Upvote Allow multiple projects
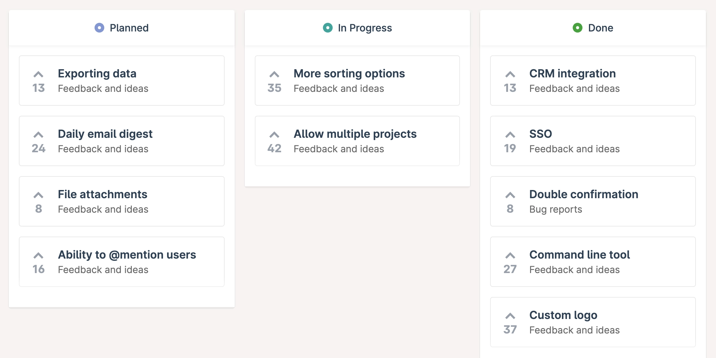This screenshot has width=716, height=358. [274, 135]
